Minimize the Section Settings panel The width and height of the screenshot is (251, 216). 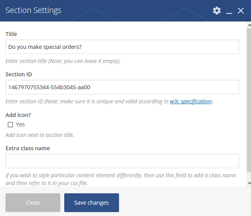229,11
